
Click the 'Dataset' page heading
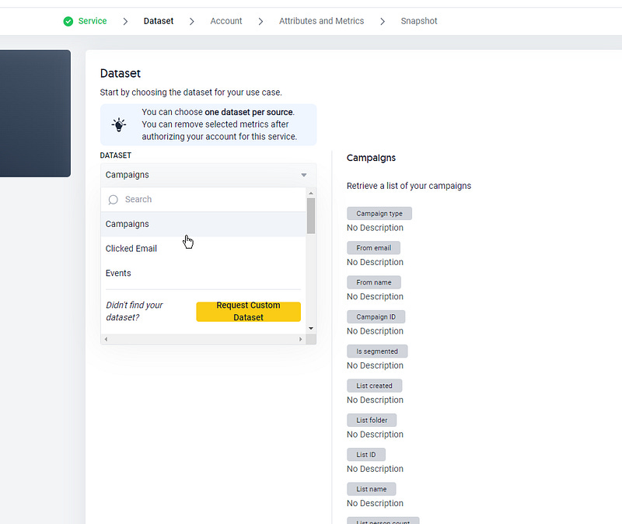(121, 73)
